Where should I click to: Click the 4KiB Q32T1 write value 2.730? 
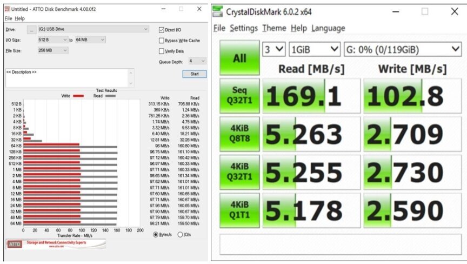[x=412, y=172]
